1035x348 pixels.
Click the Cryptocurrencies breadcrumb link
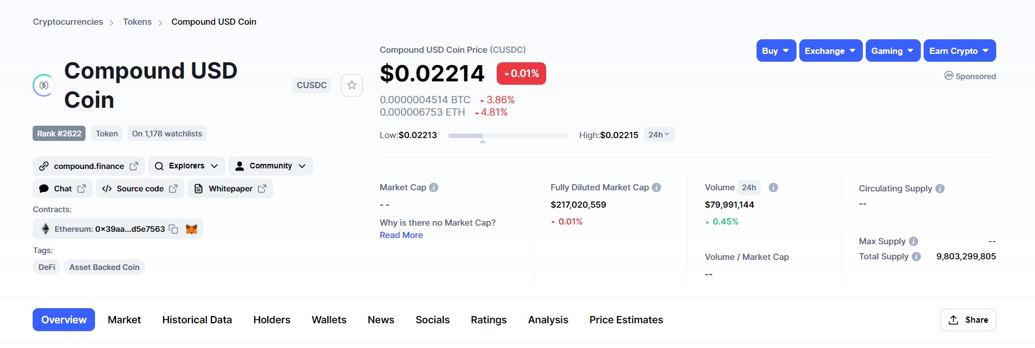(x=68, y=22)
